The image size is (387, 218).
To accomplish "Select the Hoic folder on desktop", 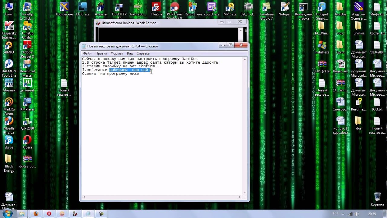I will click(x=340, y=28).
